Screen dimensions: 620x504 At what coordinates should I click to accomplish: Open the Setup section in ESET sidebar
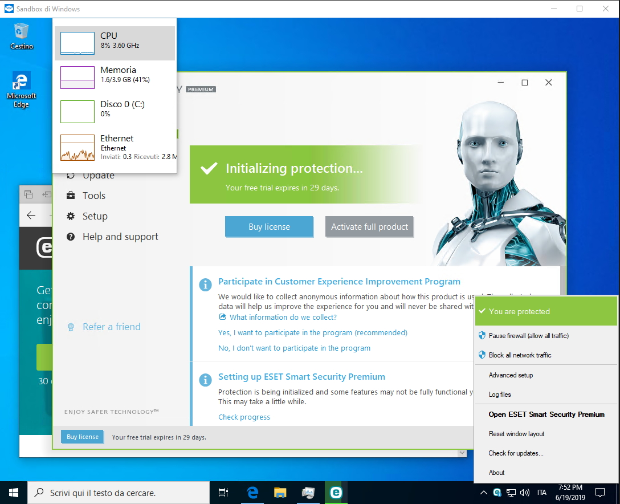tap(95, 216)
